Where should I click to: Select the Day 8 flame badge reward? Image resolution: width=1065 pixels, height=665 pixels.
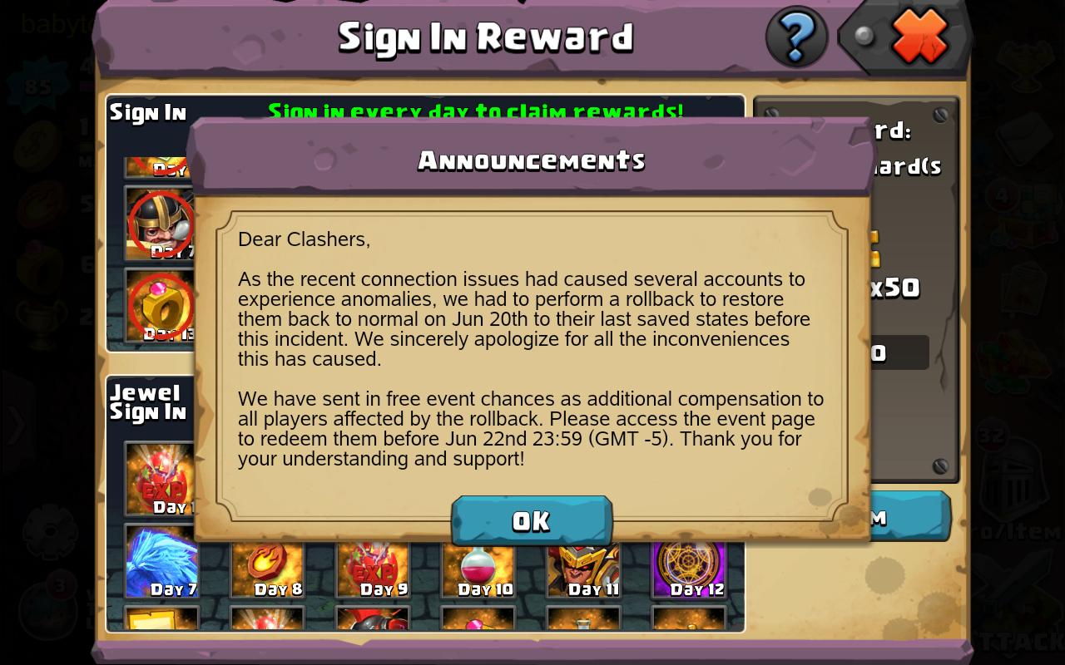[x=267, y=570]
